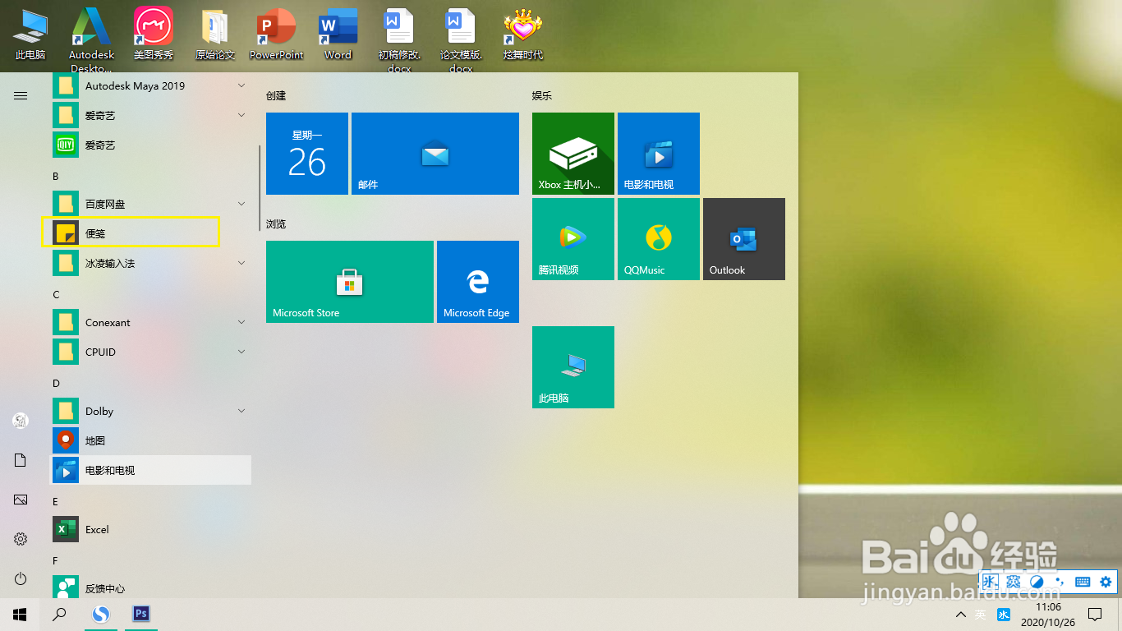1122x631 pixels.
Task: Show hidden tray icons chevron
Action: point(960,615)
